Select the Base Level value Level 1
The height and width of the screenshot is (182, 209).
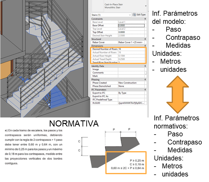[131, 22]
